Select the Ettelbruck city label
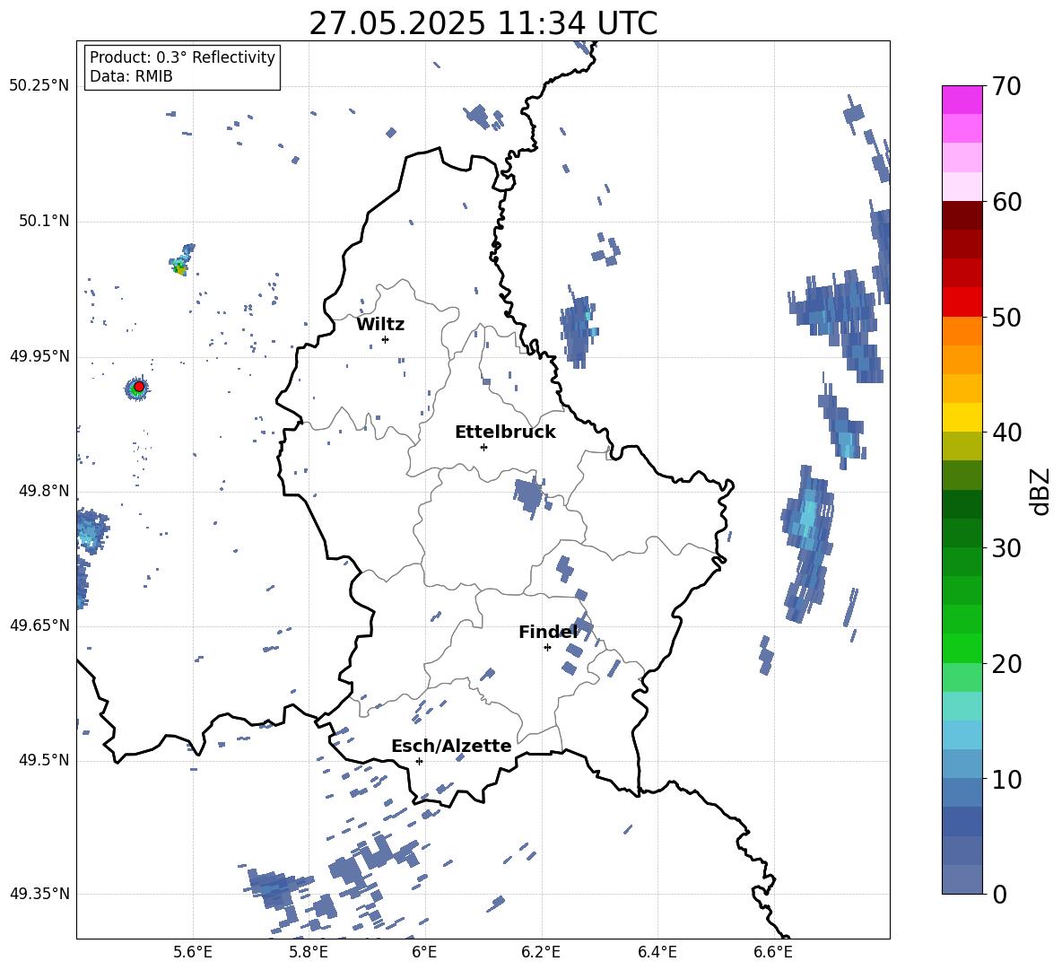 point(505,433)
